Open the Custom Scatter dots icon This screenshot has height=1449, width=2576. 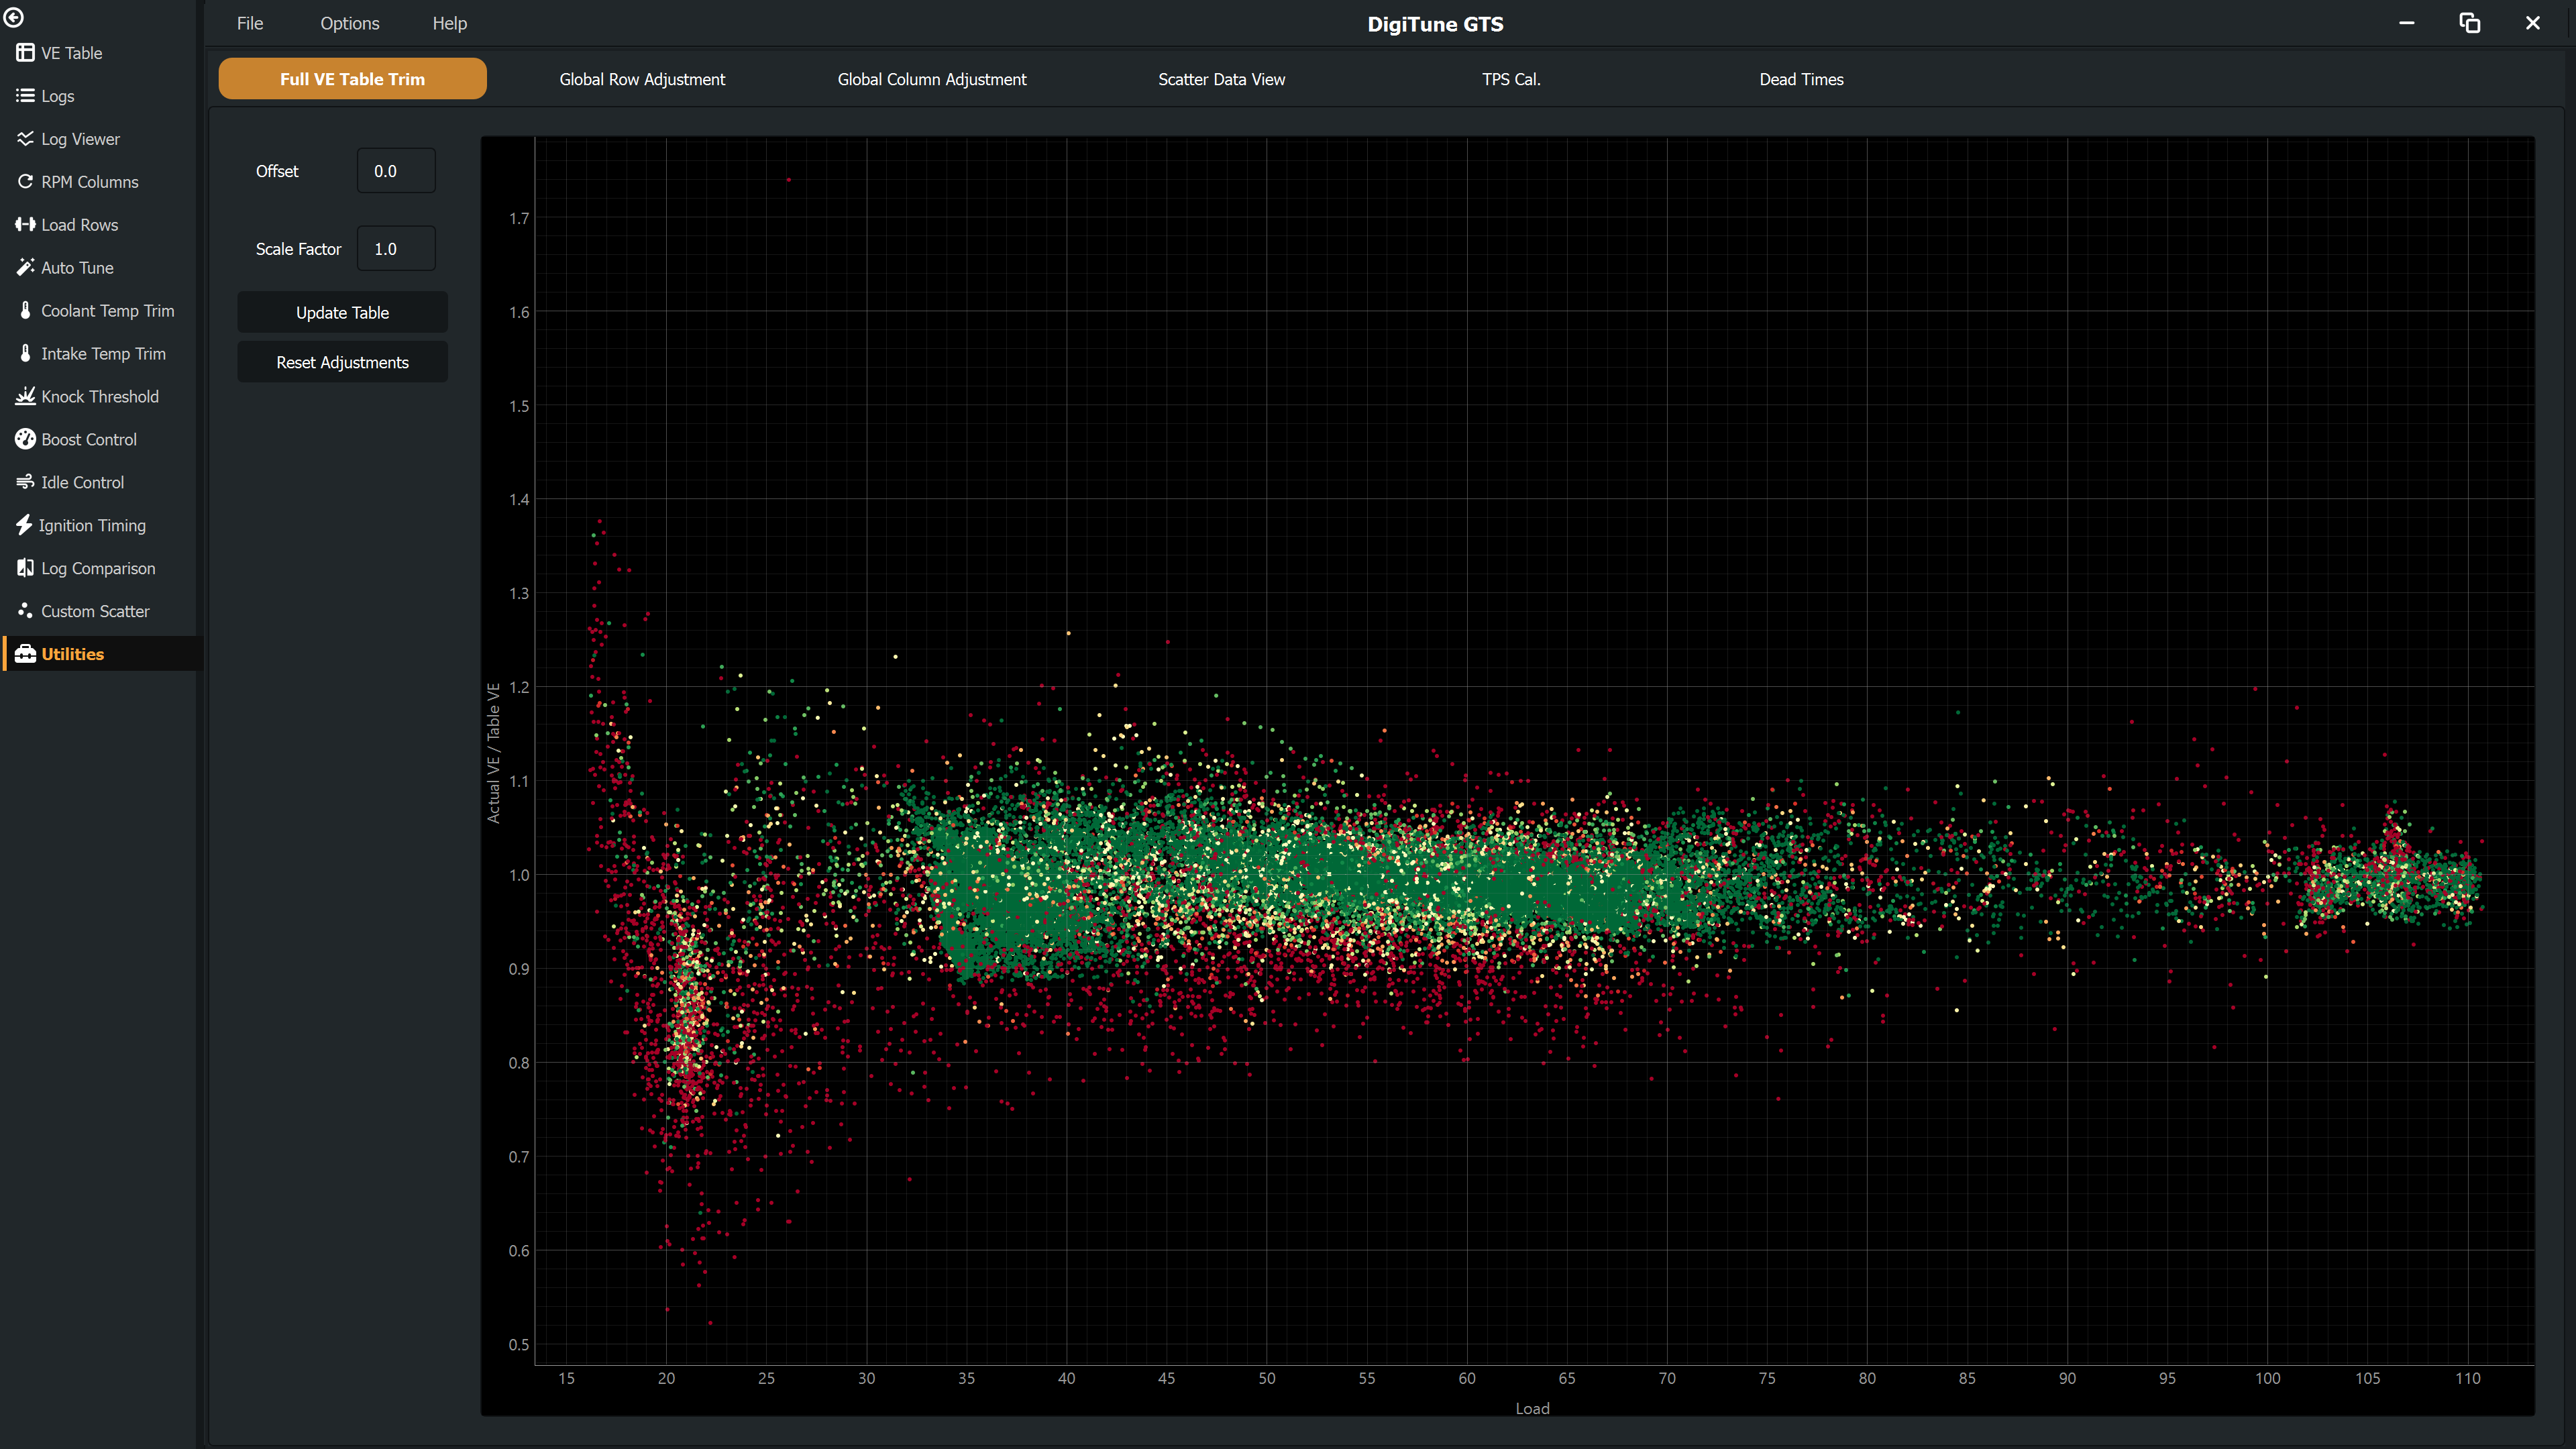25,610
